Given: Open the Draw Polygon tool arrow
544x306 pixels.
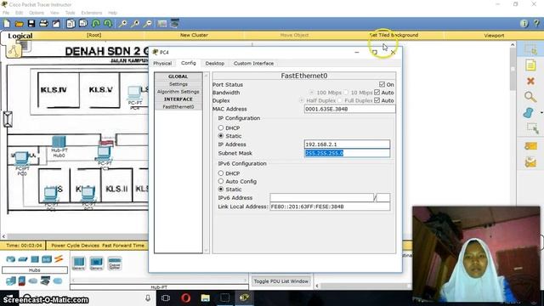Looking at the screenshot, I should [541, 113].
